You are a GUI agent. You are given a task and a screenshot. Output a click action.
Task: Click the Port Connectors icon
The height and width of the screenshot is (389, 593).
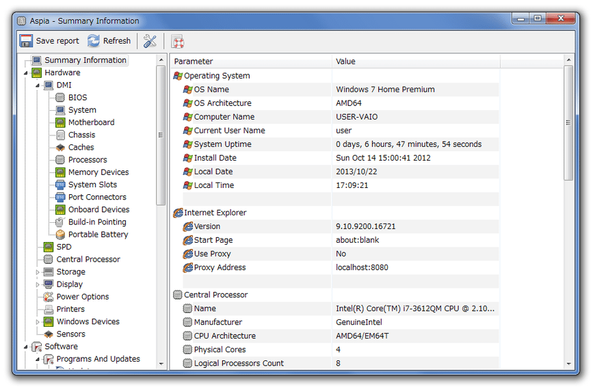click(60, 198)
